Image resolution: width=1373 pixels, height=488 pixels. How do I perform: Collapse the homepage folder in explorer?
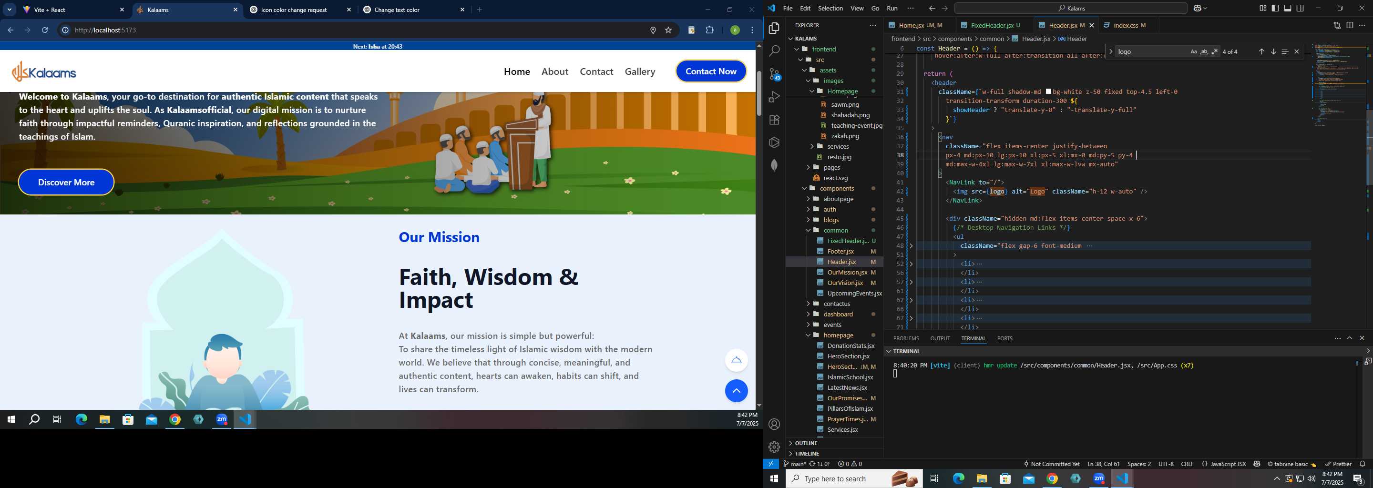838,335
